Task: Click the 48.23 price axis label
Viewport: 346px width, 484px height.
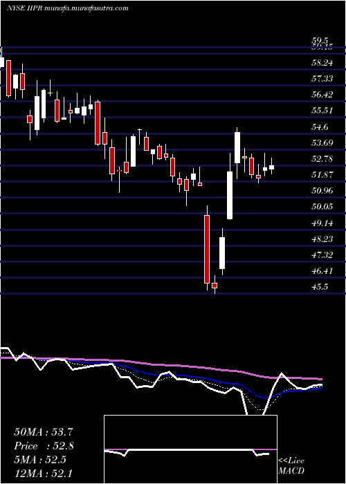Action: click(322, 239)
